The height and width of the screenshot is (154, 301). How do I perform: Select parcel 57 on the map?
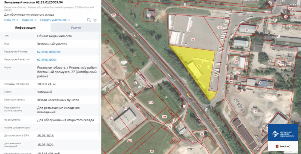click(x=111, y=119)
